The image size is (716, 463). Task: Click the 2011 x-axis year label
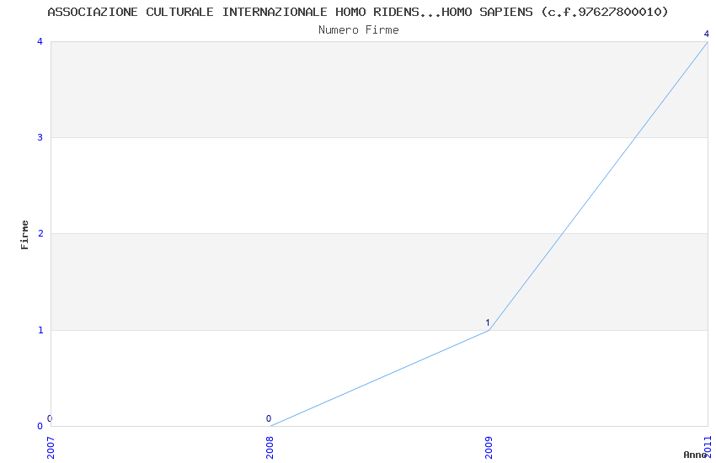708,447
